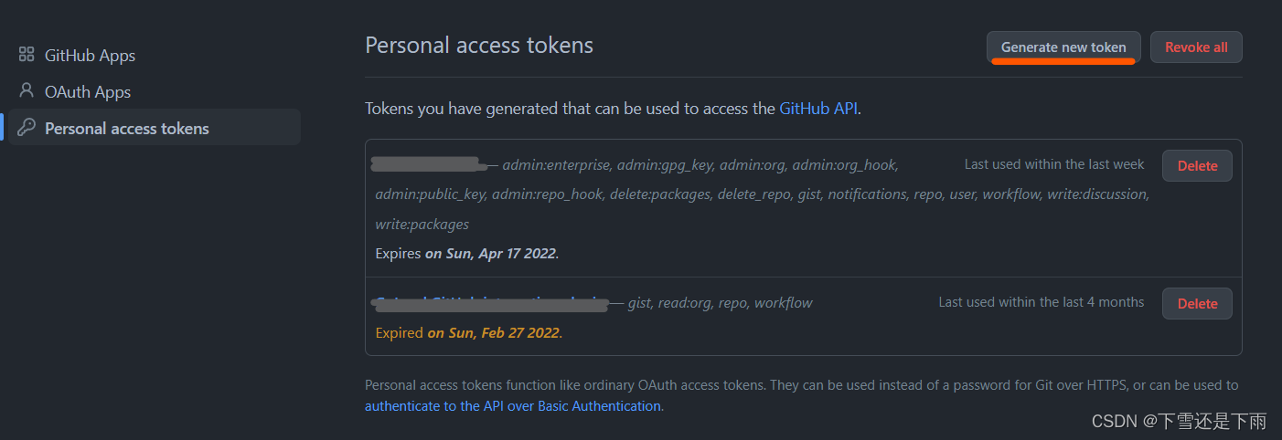Open the second redacted token name link
Viewport: 1282px width, 440px height.
(491, 303)
